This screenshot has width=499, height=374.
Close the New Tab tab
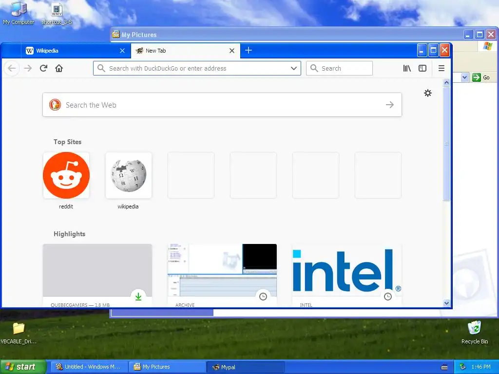232,51
